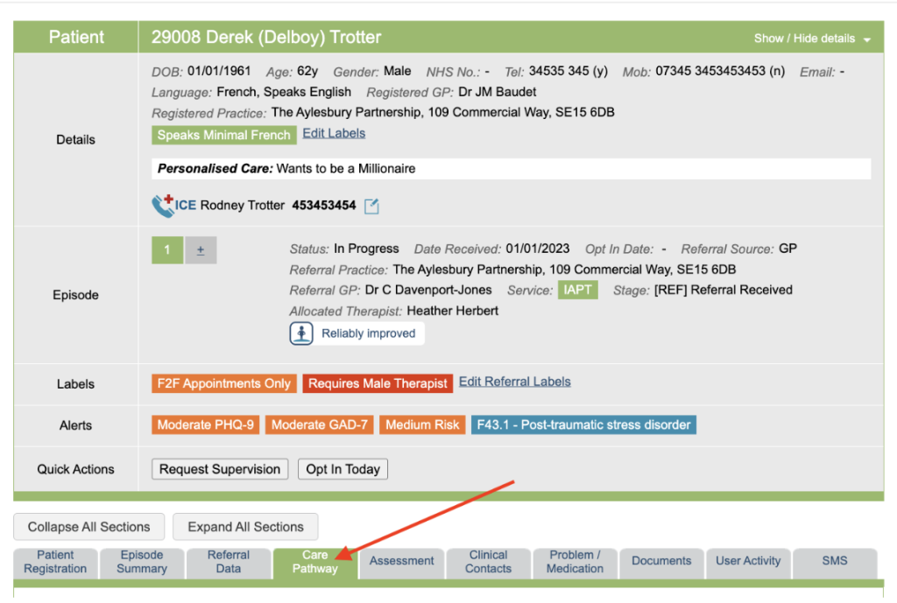Expand the Show / Hide details arrow
Viewport: 897px width, 603px height.
coord(866,39)
